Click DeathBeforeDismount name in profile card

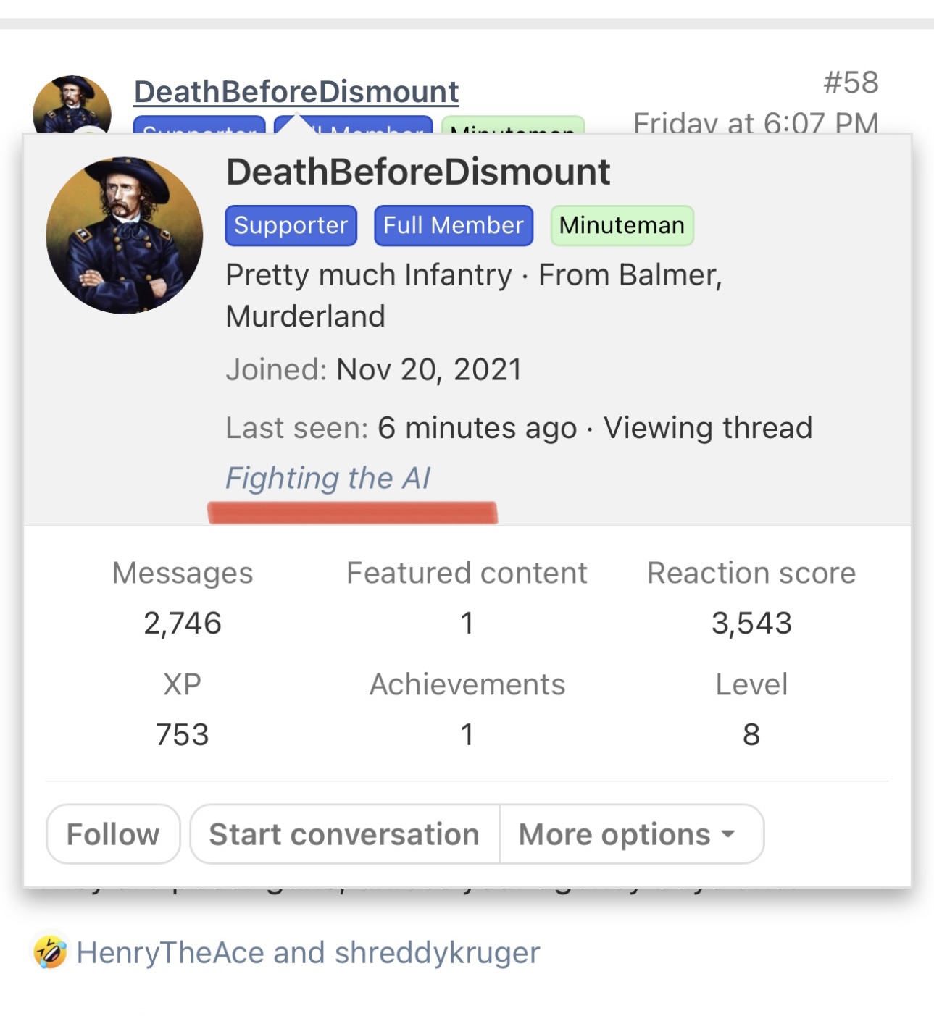tap(418, 172)
